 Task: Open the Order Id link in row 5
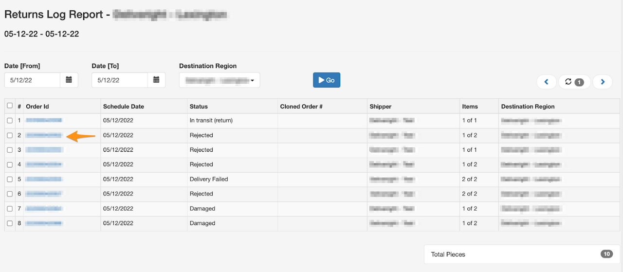(x=44, y=179)
